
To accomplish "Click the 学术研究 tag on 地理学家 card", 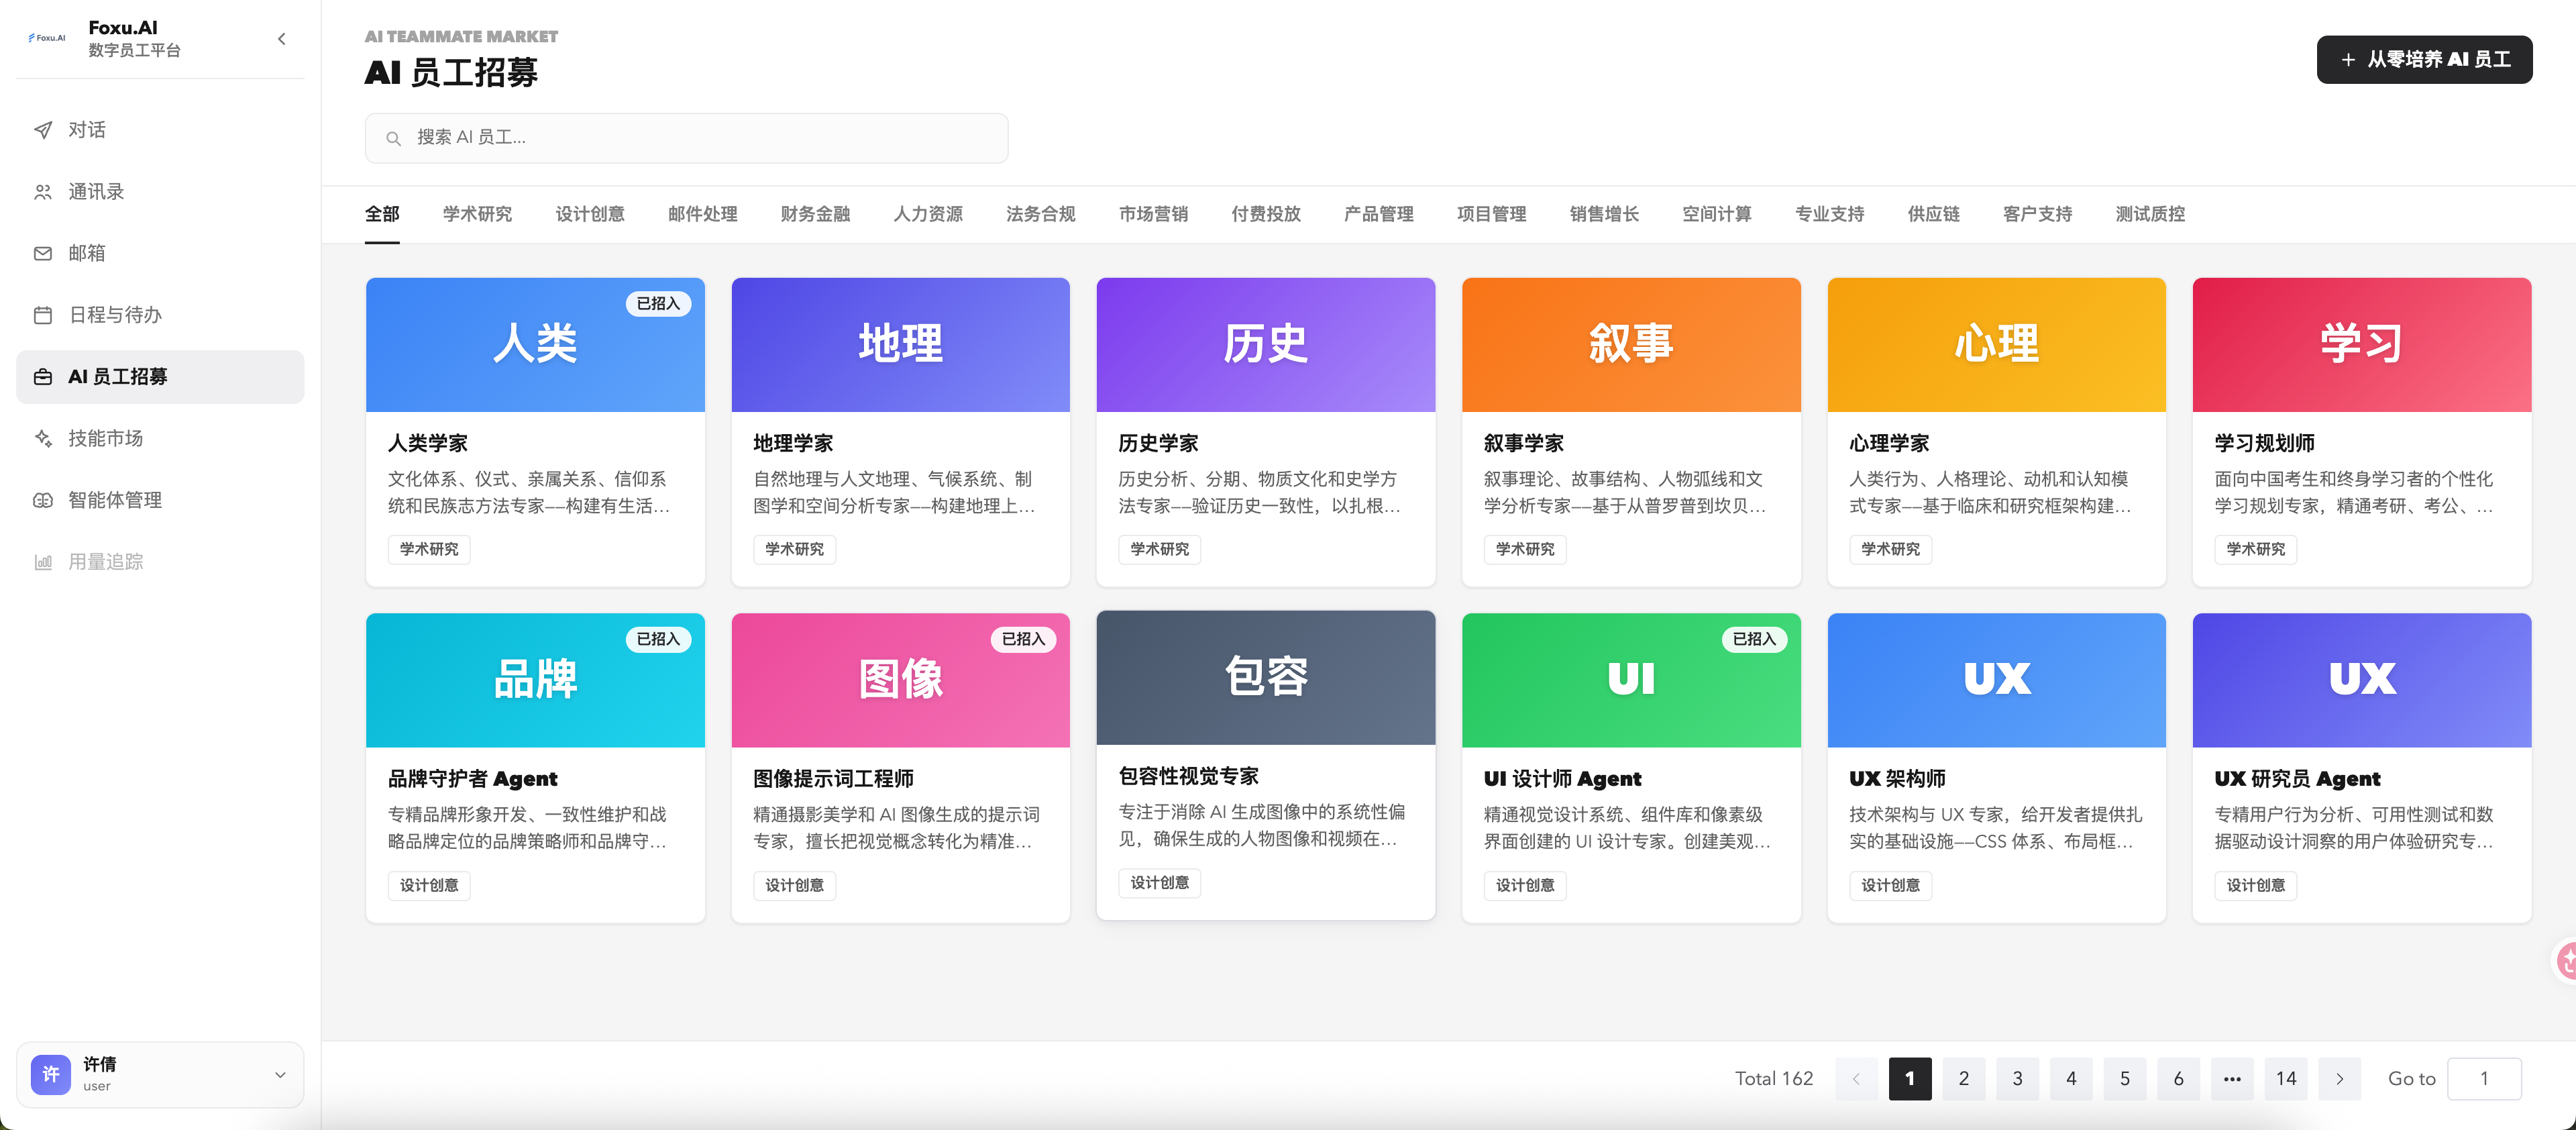I will 794,549.
